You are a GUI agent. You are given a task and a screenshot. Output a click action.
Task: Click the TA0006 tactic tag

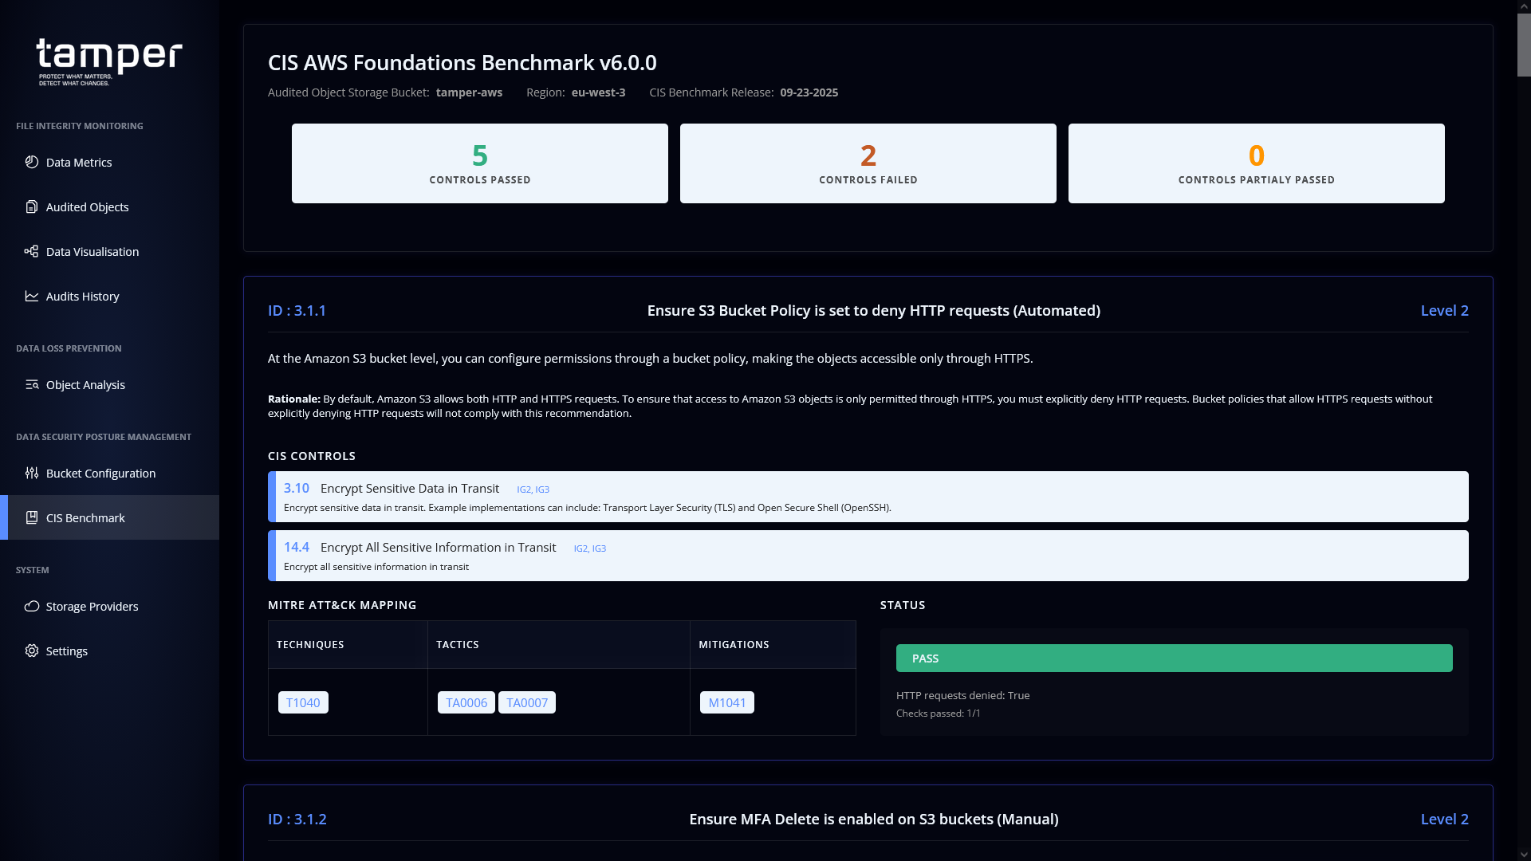[466, 702]
